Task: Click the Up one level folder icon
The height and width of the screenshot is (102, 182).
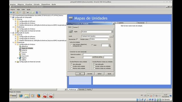Action: point(17,12)
